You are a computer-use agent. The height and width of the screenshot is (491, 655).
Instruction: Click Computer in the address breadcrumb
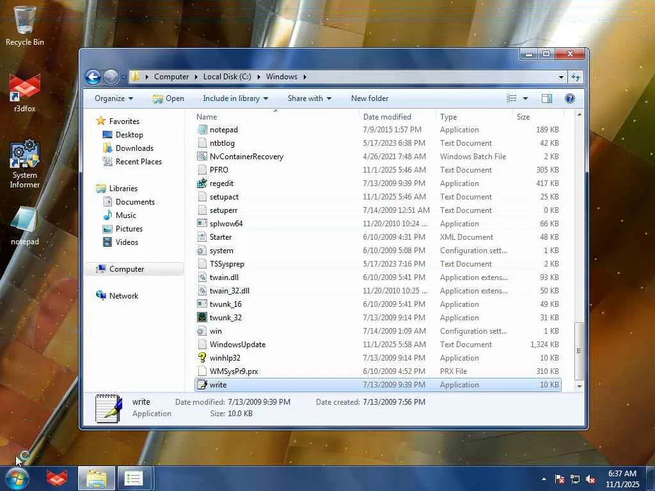coord(171,77)
